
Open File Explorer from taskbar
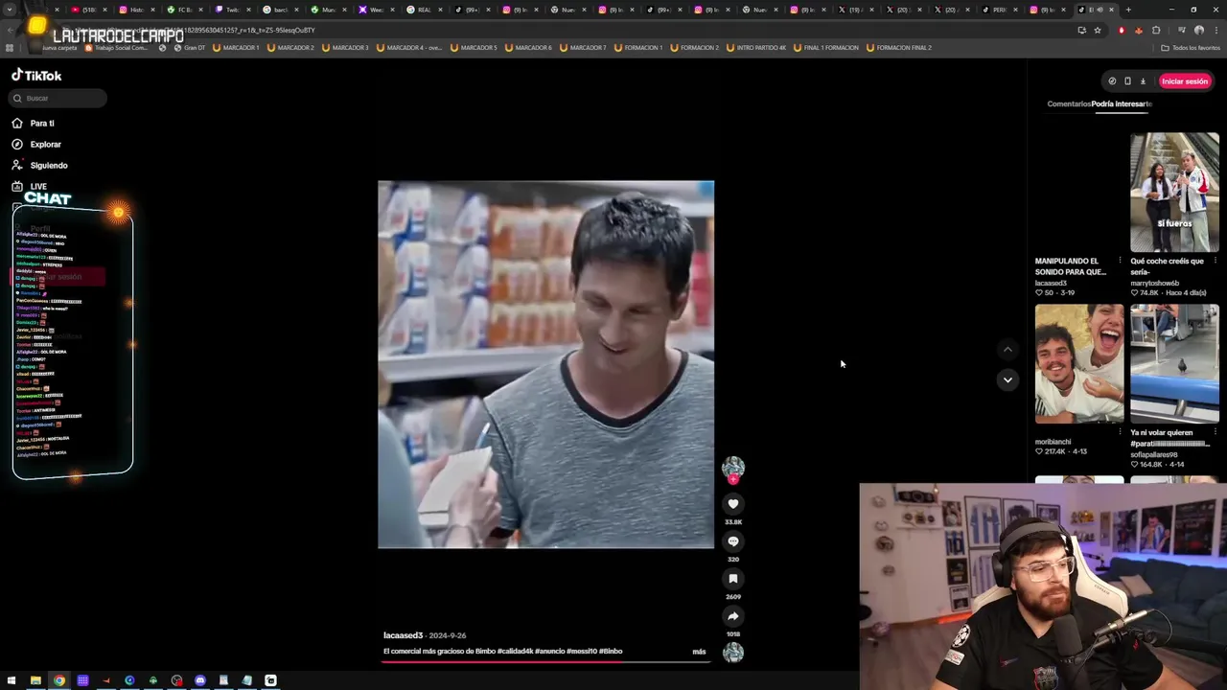coord(35,680)
